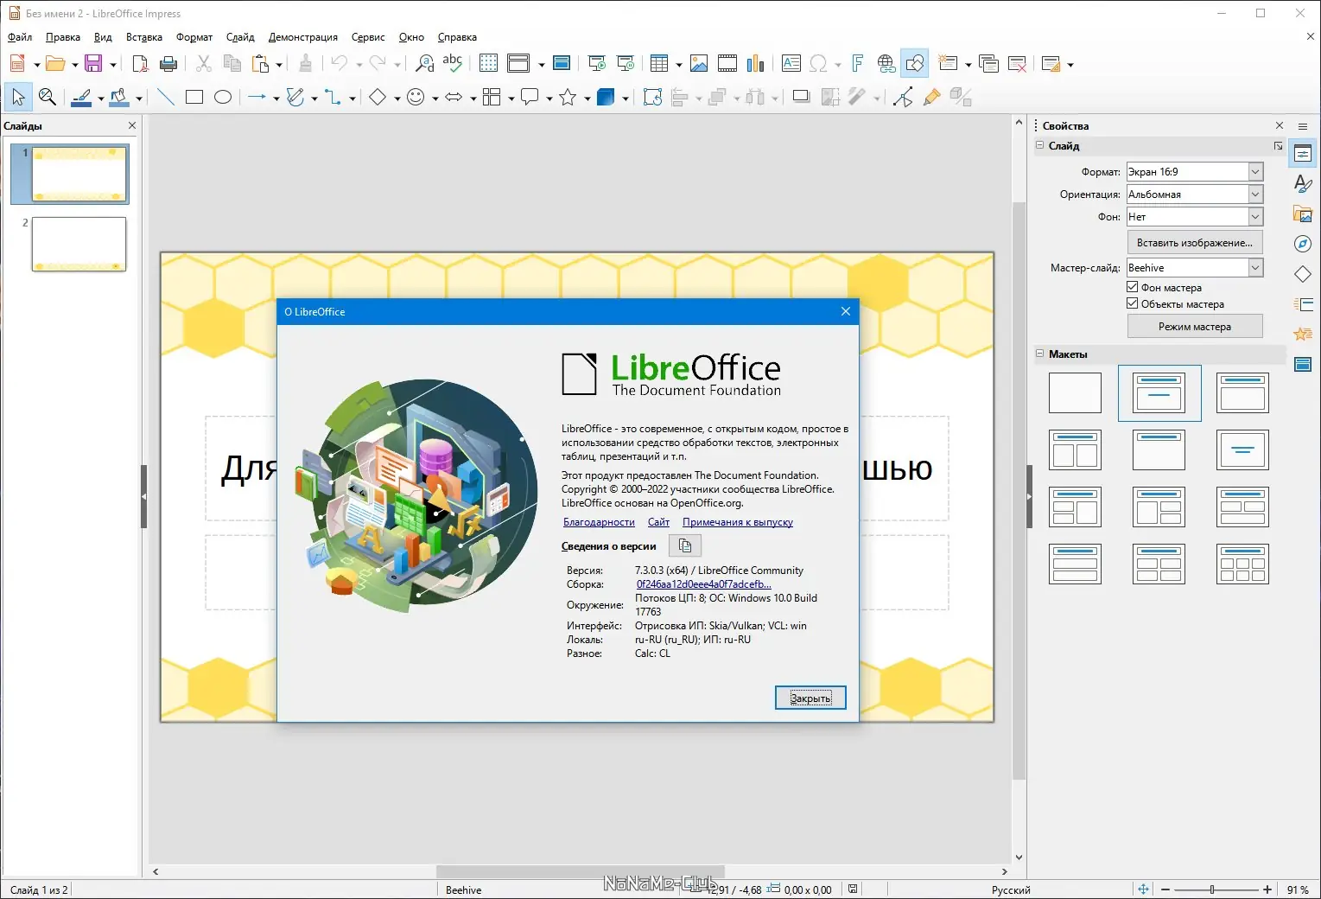
Task: Choose the blank slide layout in Макеты
Action: tap(1075, 392)
